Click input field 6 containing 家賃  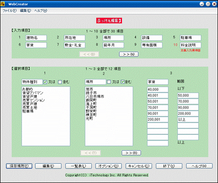pos(36,45)
